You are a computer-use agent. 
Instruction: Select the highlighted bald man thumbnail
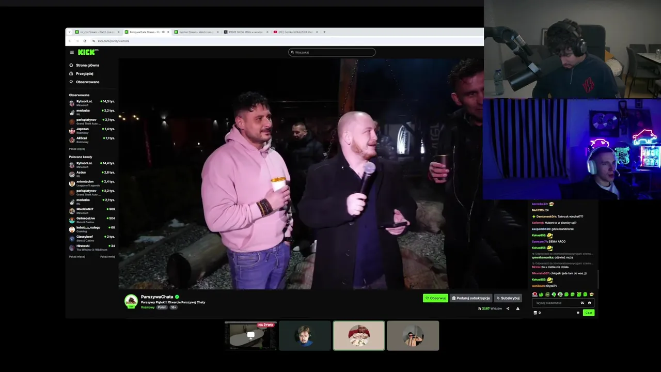coord(359,336)
